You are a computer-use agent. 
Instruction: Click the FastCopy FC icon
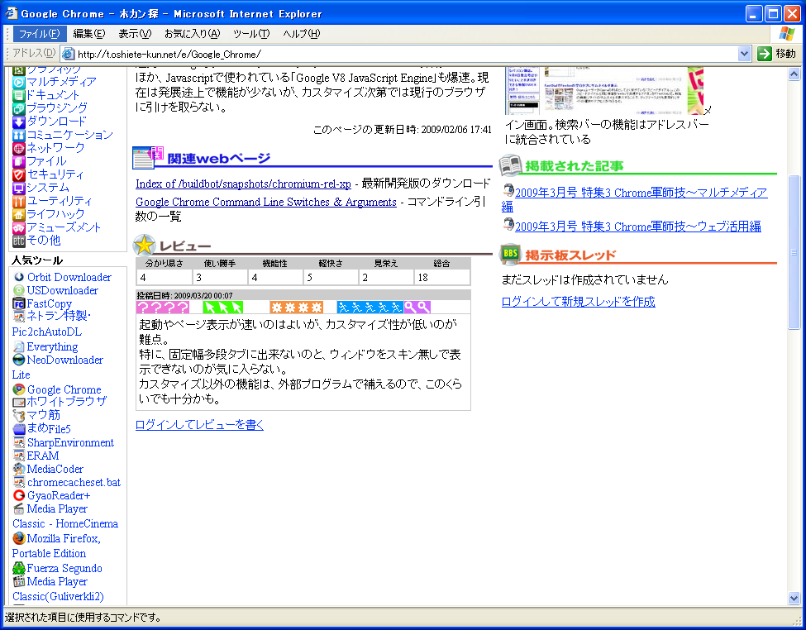coord(19,304)
